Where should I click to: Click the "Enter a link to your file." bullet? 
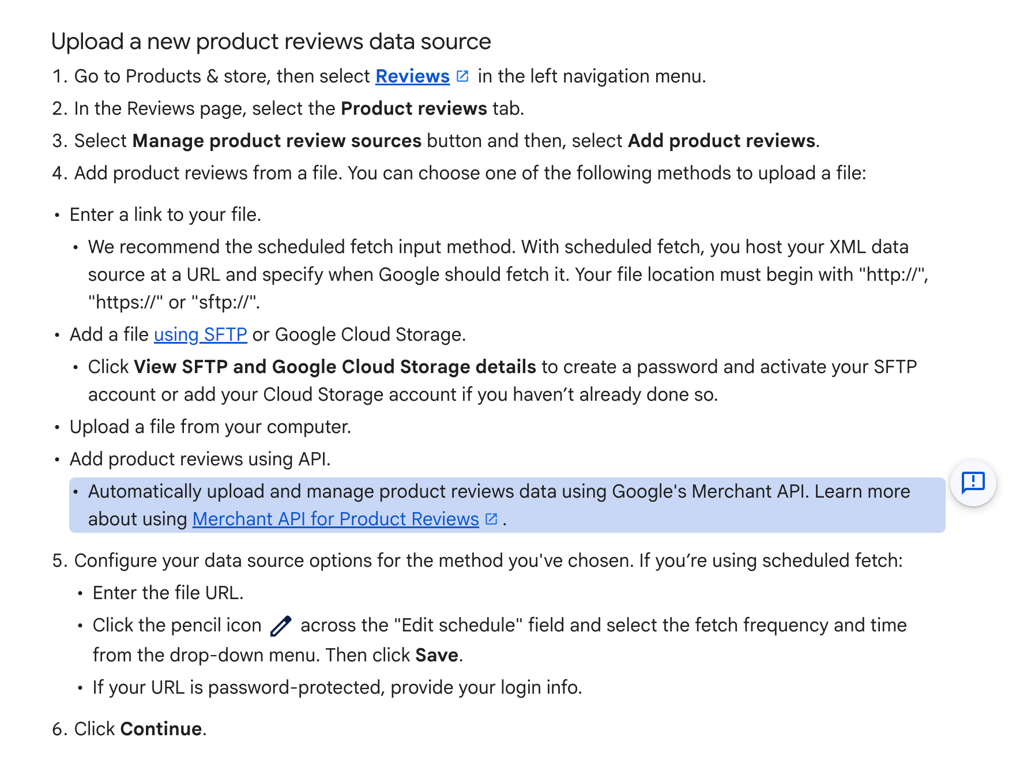[165, 215]
